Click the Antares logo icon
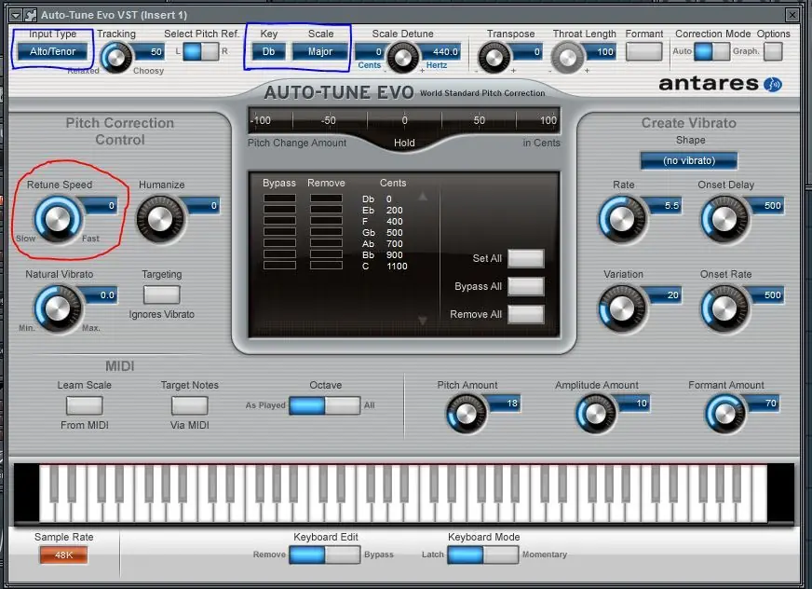 pyautogui.click(x=773, y=84)
